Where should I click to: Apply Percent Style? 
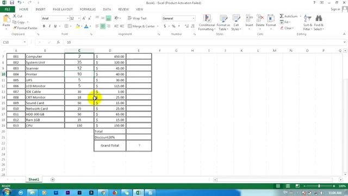[x=173, y=26]
